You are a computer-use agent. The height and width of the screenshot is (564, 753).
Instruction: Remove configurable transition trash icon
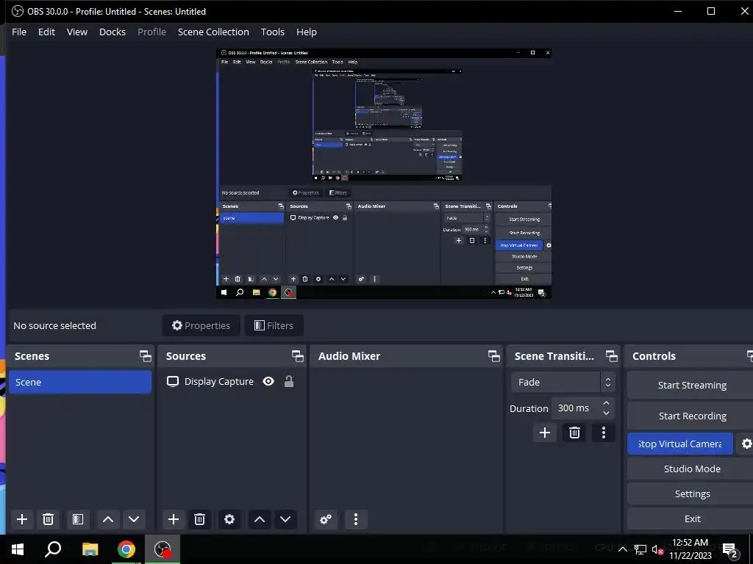[574, 433]
